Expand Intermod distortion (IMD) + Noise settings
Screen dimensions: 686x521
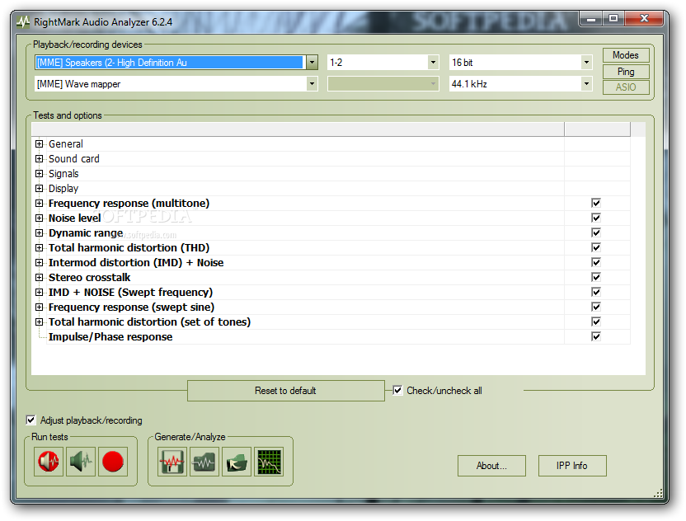[40, 263]
